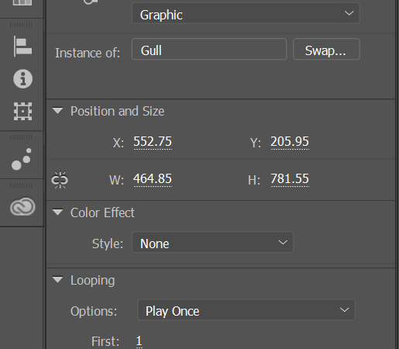Open the Creative Cloud Libraries icon

(22, 206)
